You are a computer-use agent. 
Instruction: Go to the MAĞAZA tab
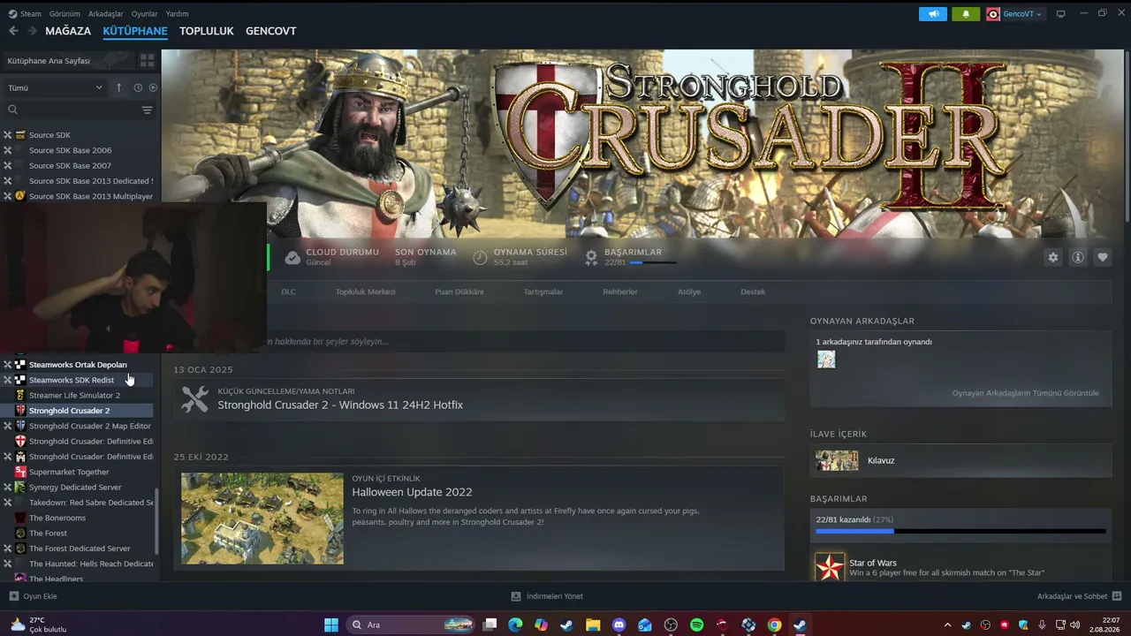coord(68,31)
